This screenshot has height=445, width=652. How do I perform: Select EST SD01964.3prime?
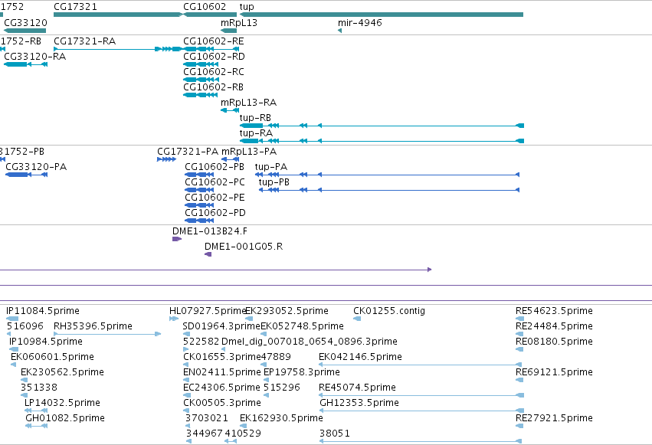187,335
